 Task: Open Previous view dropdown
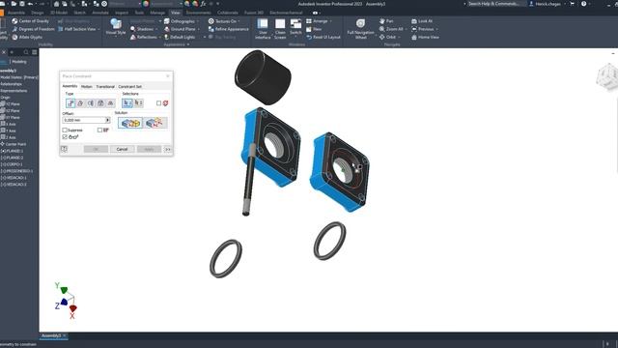pyautogui.click(x=436, y=29)
